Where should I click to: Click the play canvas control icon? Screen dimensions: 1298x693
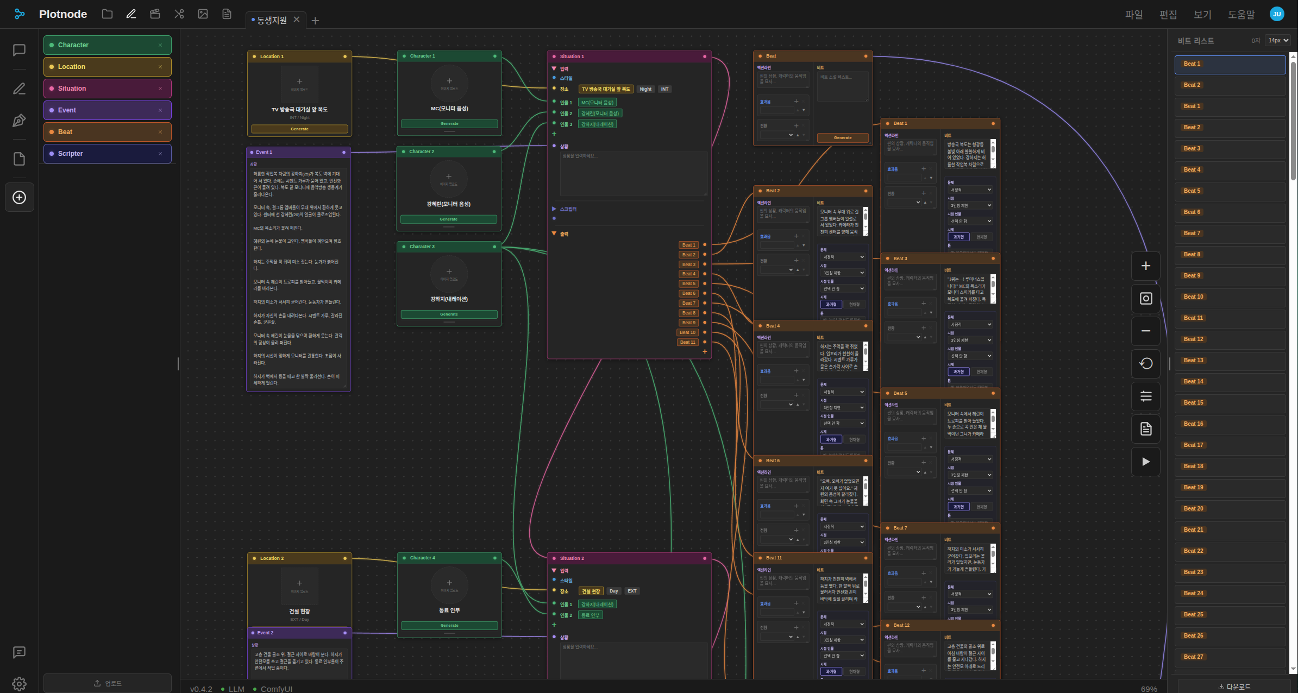pos(1146,462)
